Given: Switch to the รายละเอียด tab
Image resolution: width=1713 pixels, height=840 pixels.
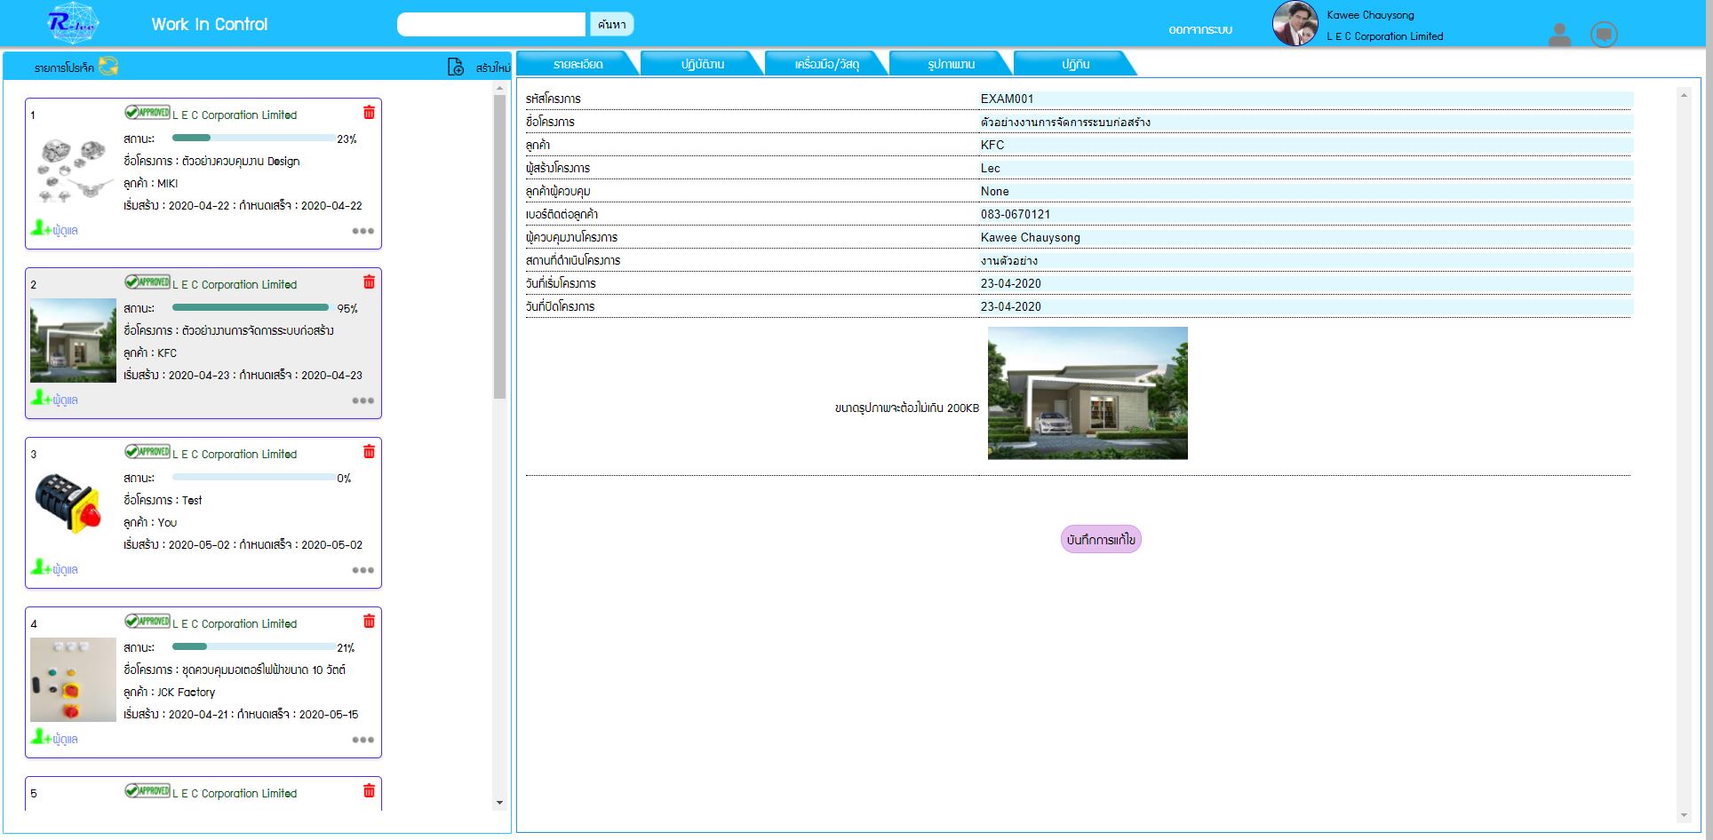Looking at the screenshot, I should 578,64.
